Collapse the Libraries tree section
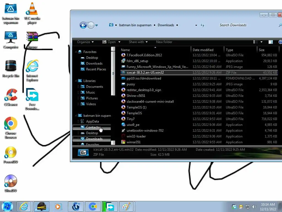282x212 pixels. tap(76, 81)
